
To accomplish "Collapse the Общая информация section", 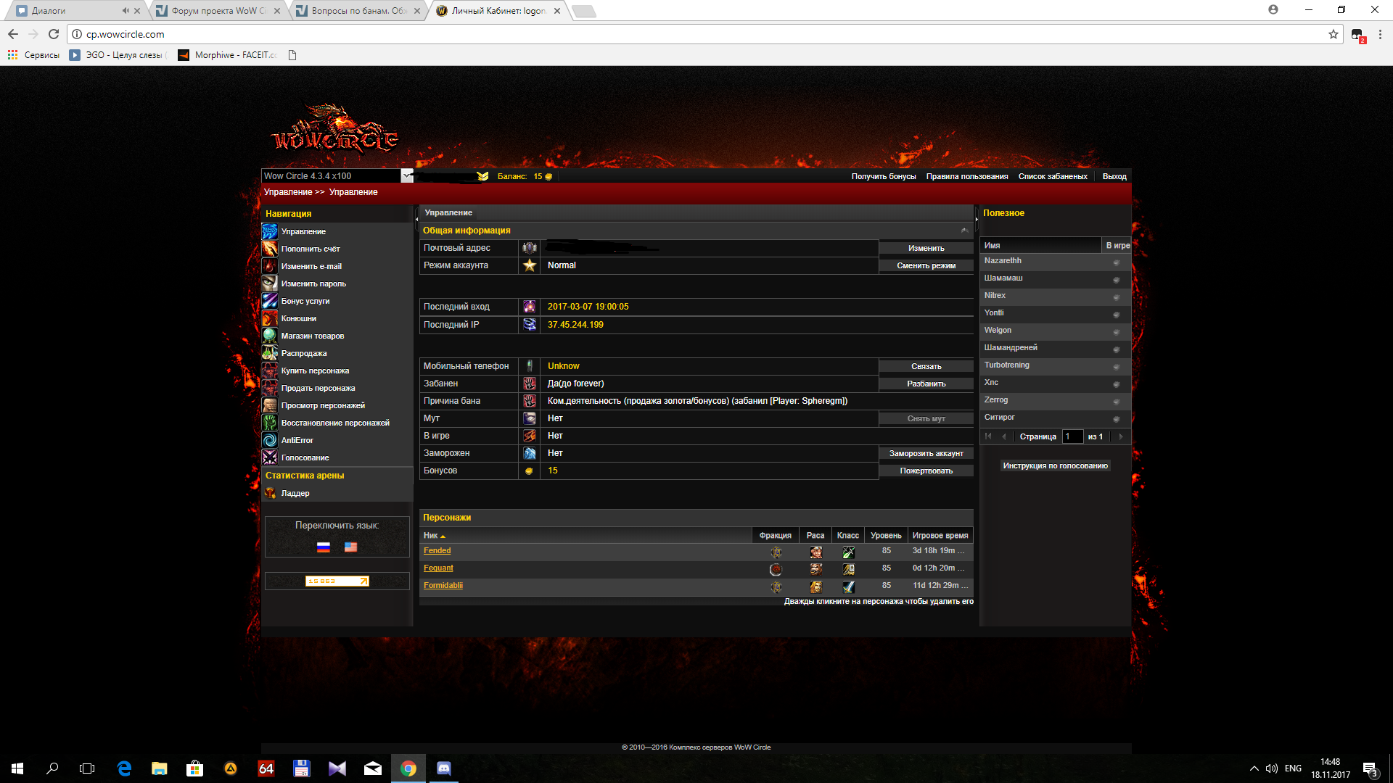I will (x=964, y=231).
